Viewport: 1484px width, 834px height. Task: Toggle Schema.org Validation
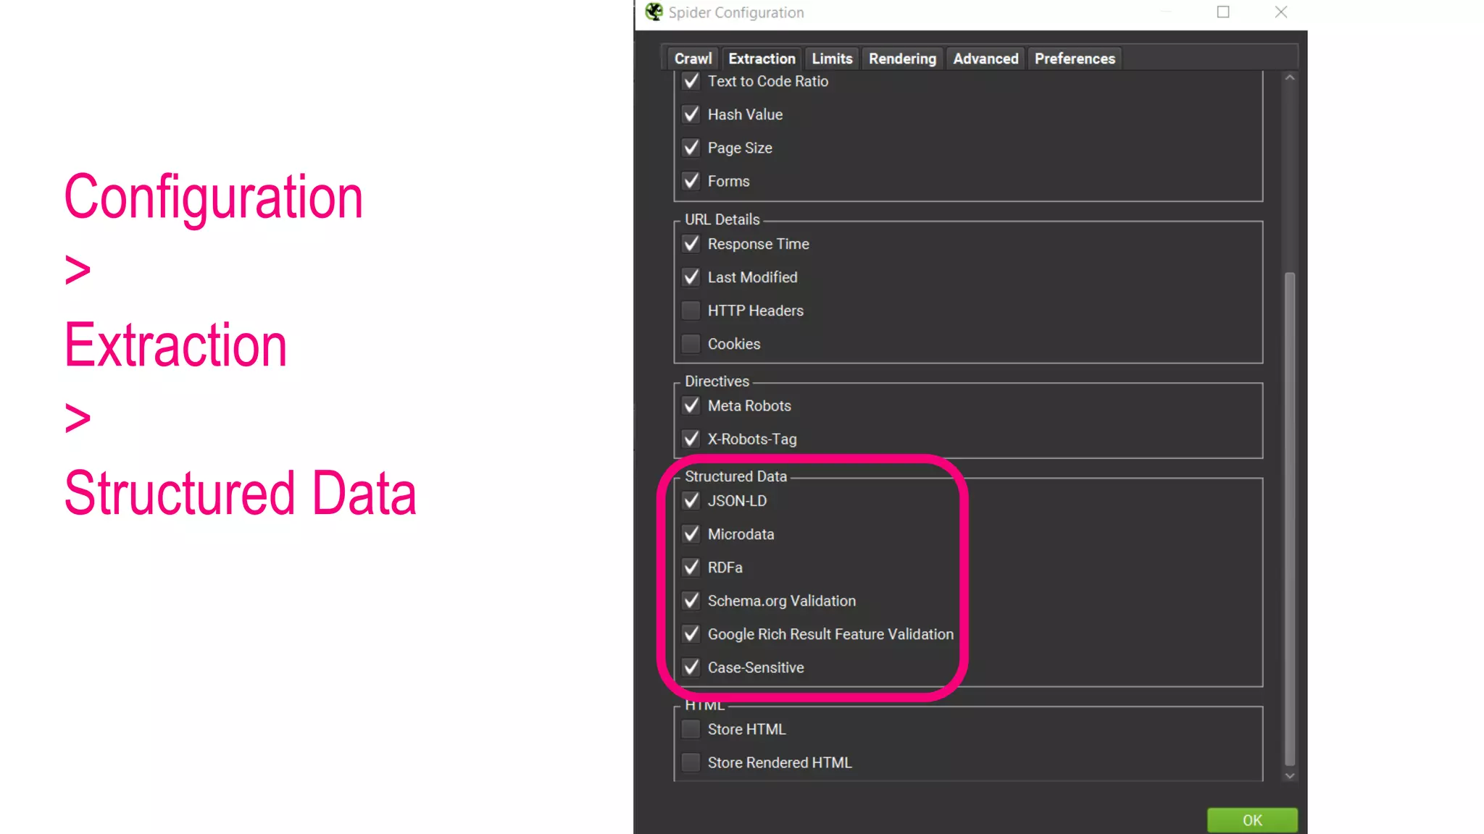[691, 601]
